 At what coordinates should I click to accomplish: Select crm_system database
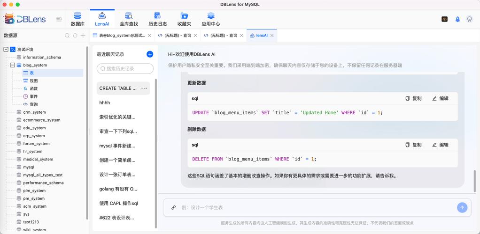(x=34, y=112)
